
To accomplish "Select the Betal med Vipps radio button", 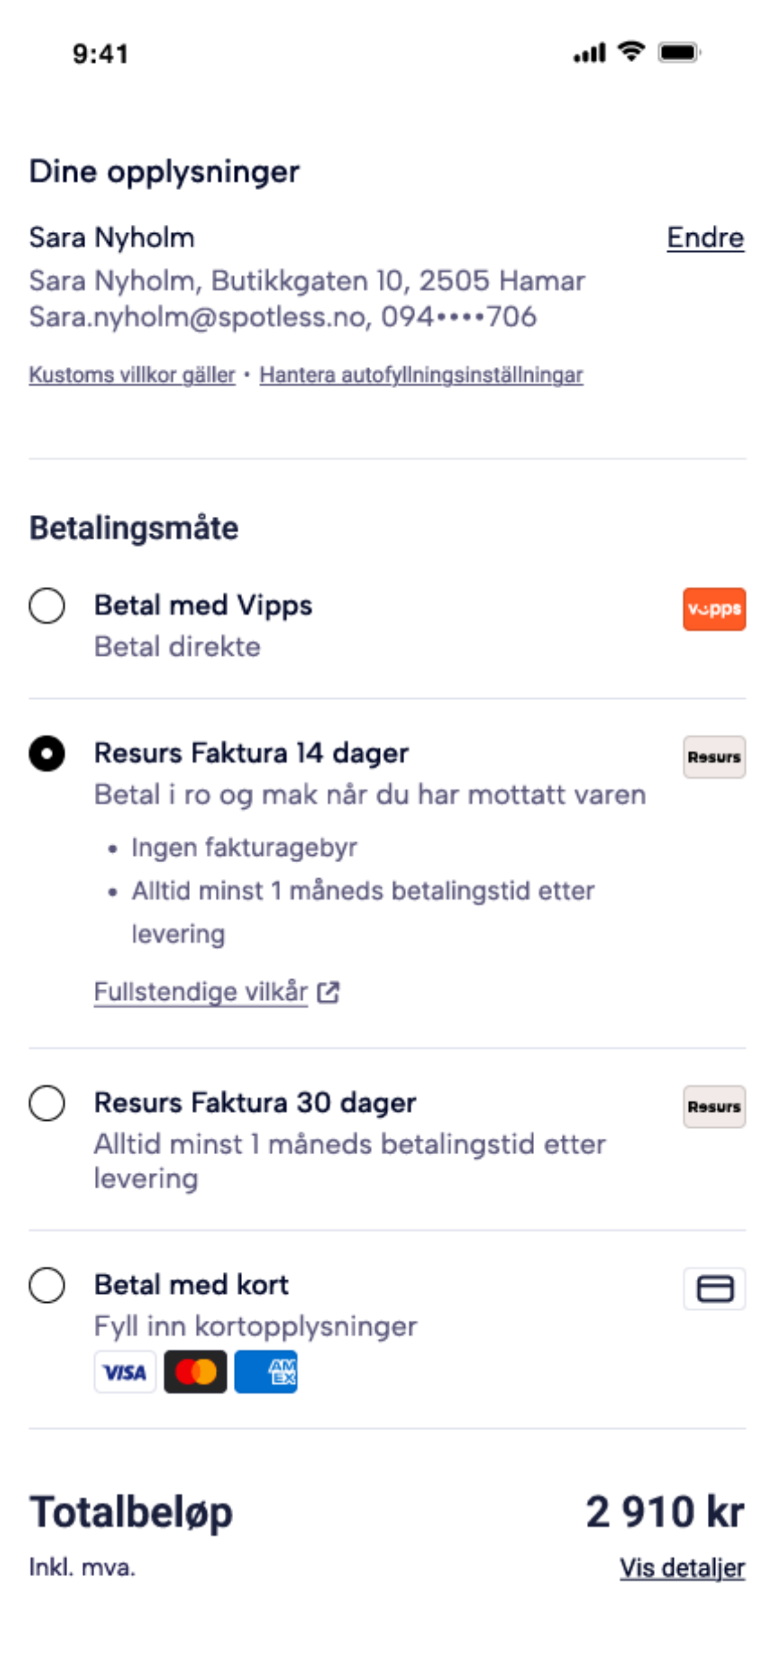I will [x=47, y=605].
